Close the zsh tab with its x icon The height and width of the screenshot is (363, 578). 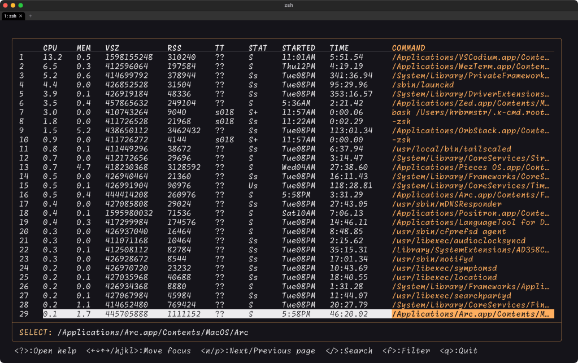tap(21, 16)
